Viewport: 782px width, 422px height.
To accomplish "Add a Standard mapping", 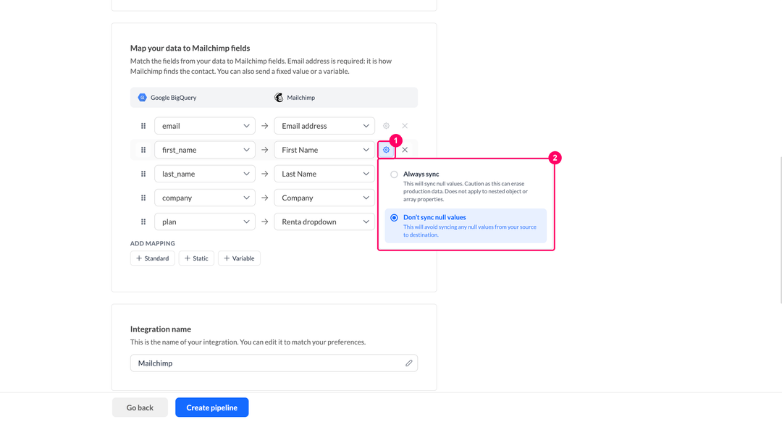I will (x=153, y=258).
